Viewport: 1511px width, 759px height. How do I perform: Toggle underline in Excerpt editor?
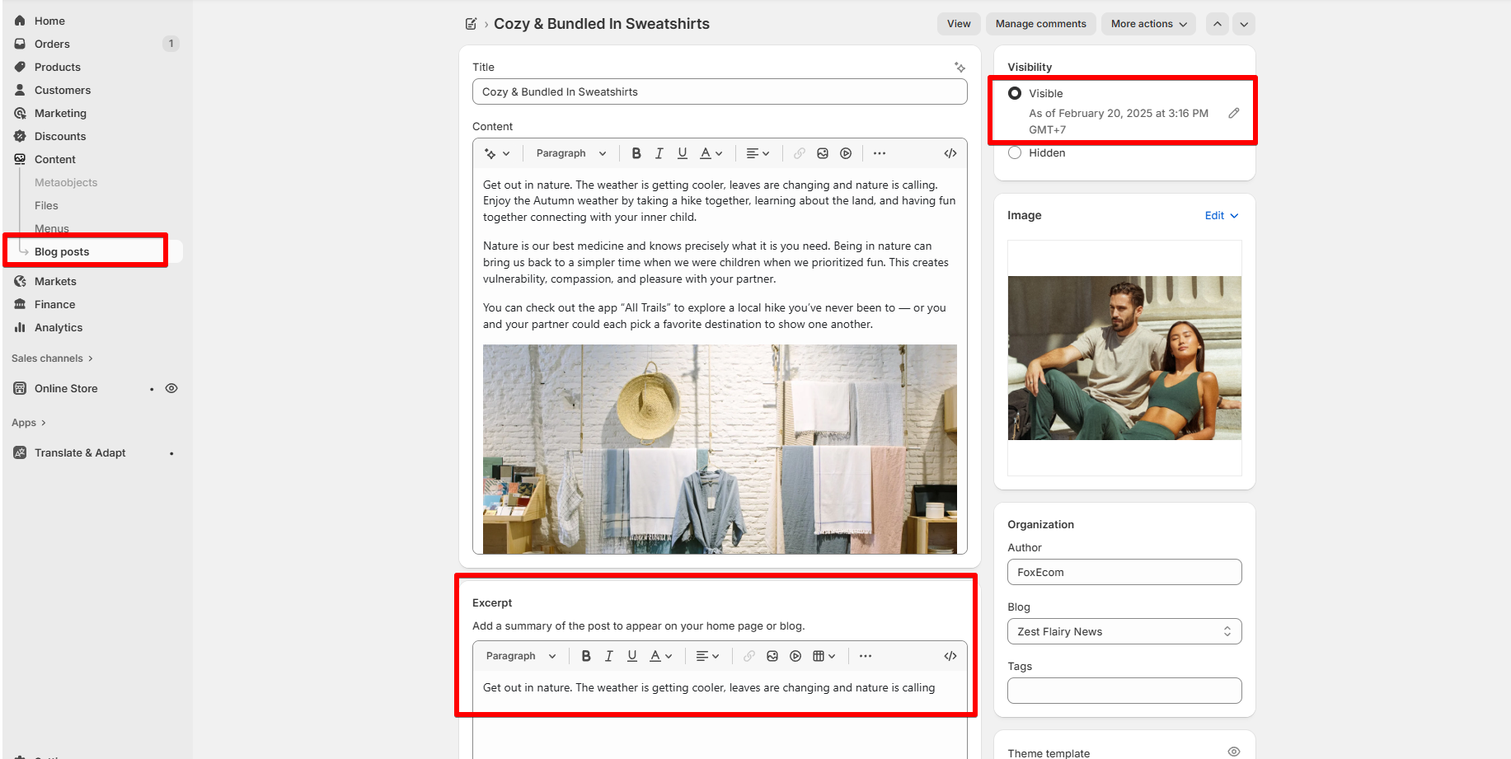632,656
